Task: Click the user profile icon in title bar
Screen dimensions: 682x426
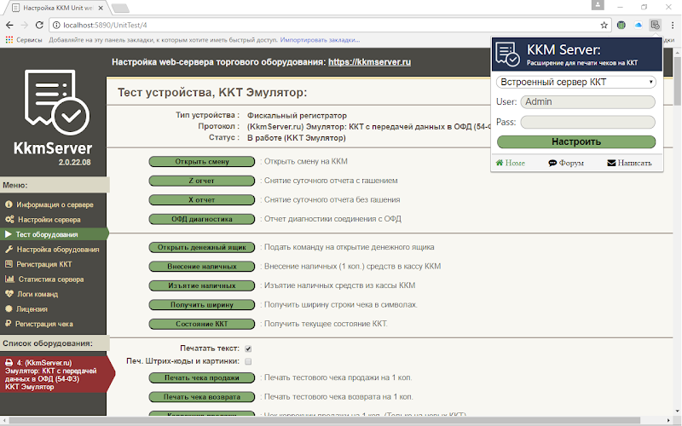Action: point(598,5)
